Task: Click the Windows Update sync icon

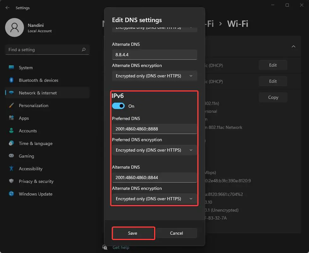Action: click(x=11, y=194)
